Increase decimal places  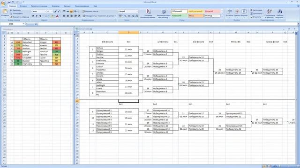tap(133, 16)
